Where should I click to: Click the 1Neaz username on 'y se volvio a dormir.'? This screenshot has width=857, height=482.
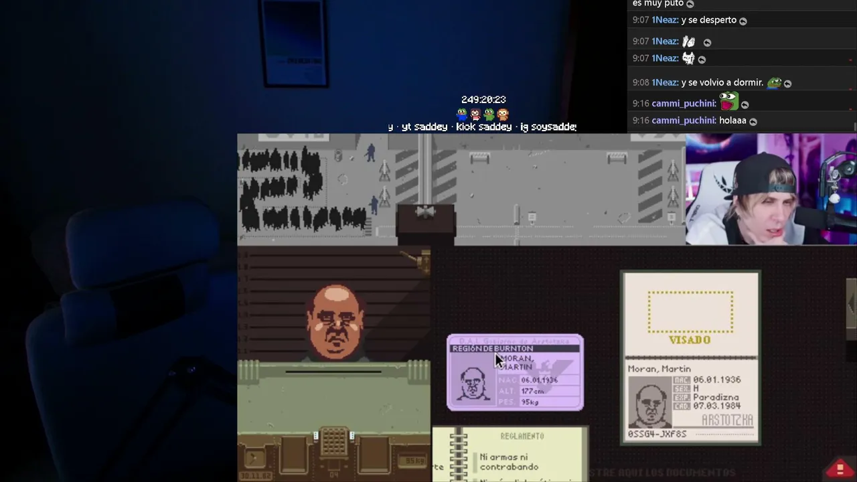click(664, 82)
